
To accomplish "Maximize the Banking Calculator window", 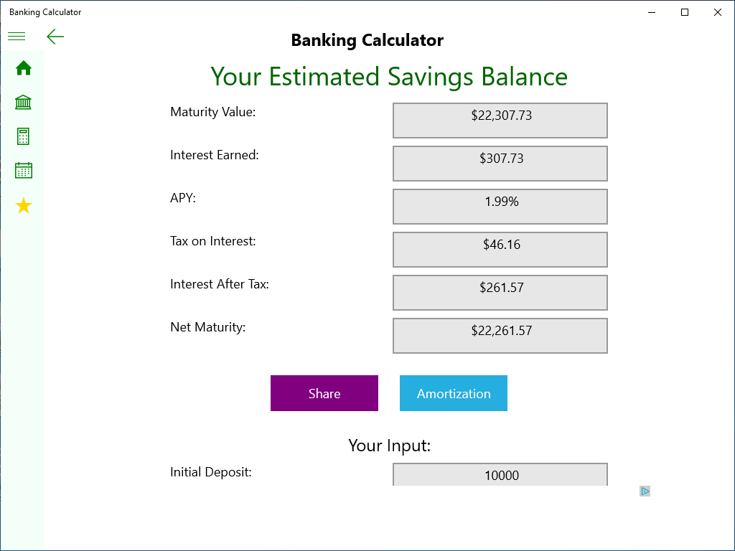I will coord(685,12).
